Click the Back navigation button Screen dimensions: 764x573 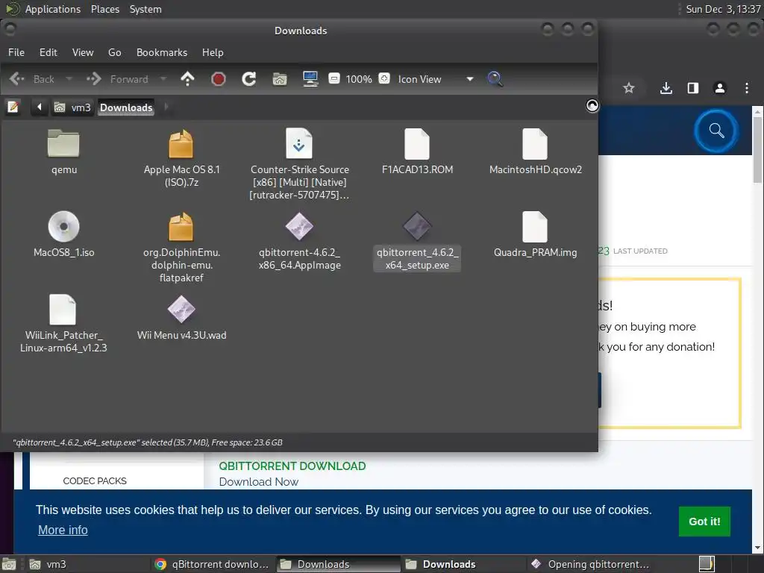coord(32,79)
